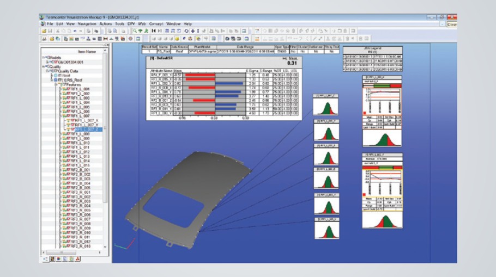Click the Save icon in toolbar
496x277 pixels.
(x=50, y=32)
